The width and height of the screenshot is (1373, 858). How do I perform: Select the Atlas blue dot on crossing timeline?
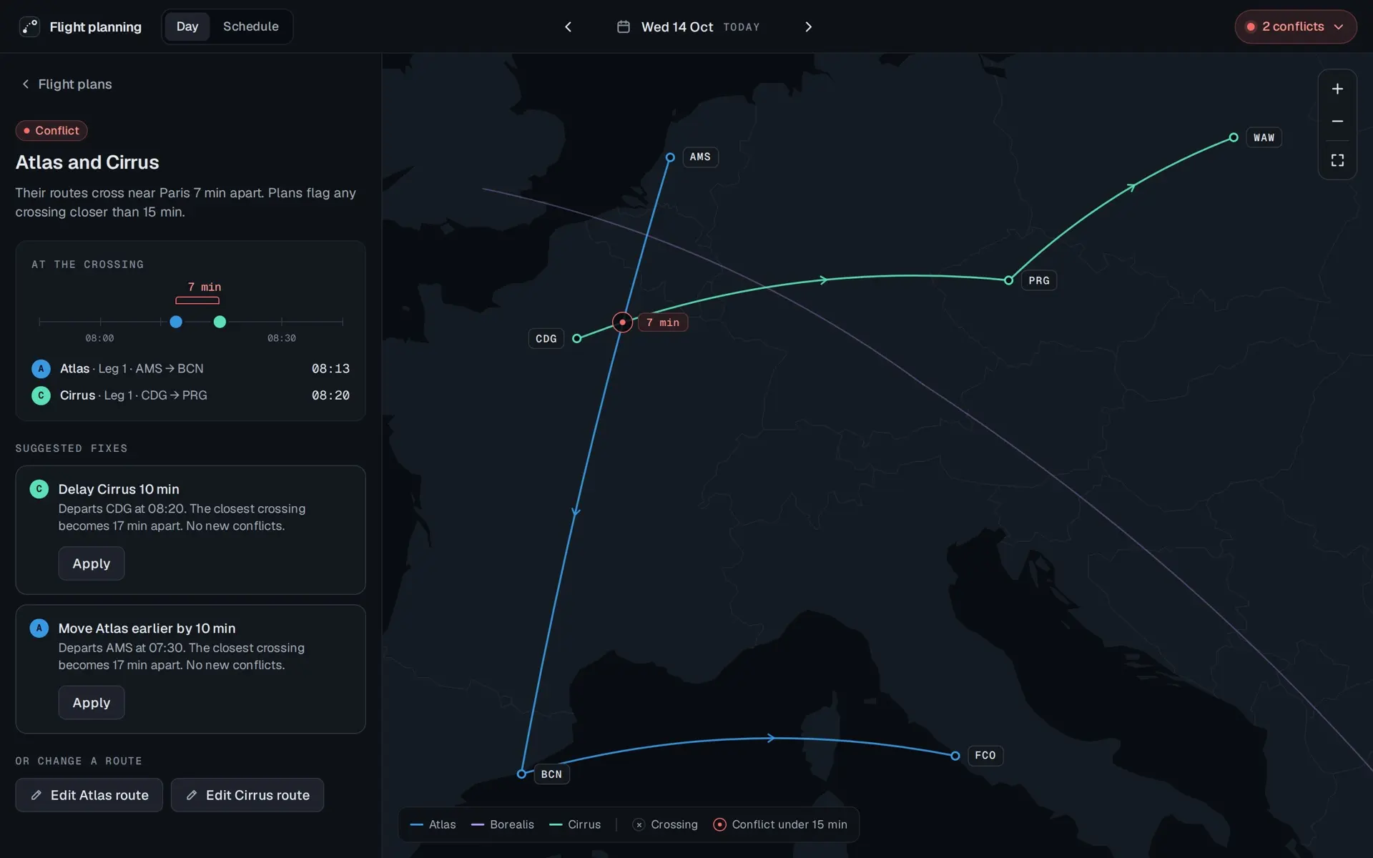click(x=176, y=322)
